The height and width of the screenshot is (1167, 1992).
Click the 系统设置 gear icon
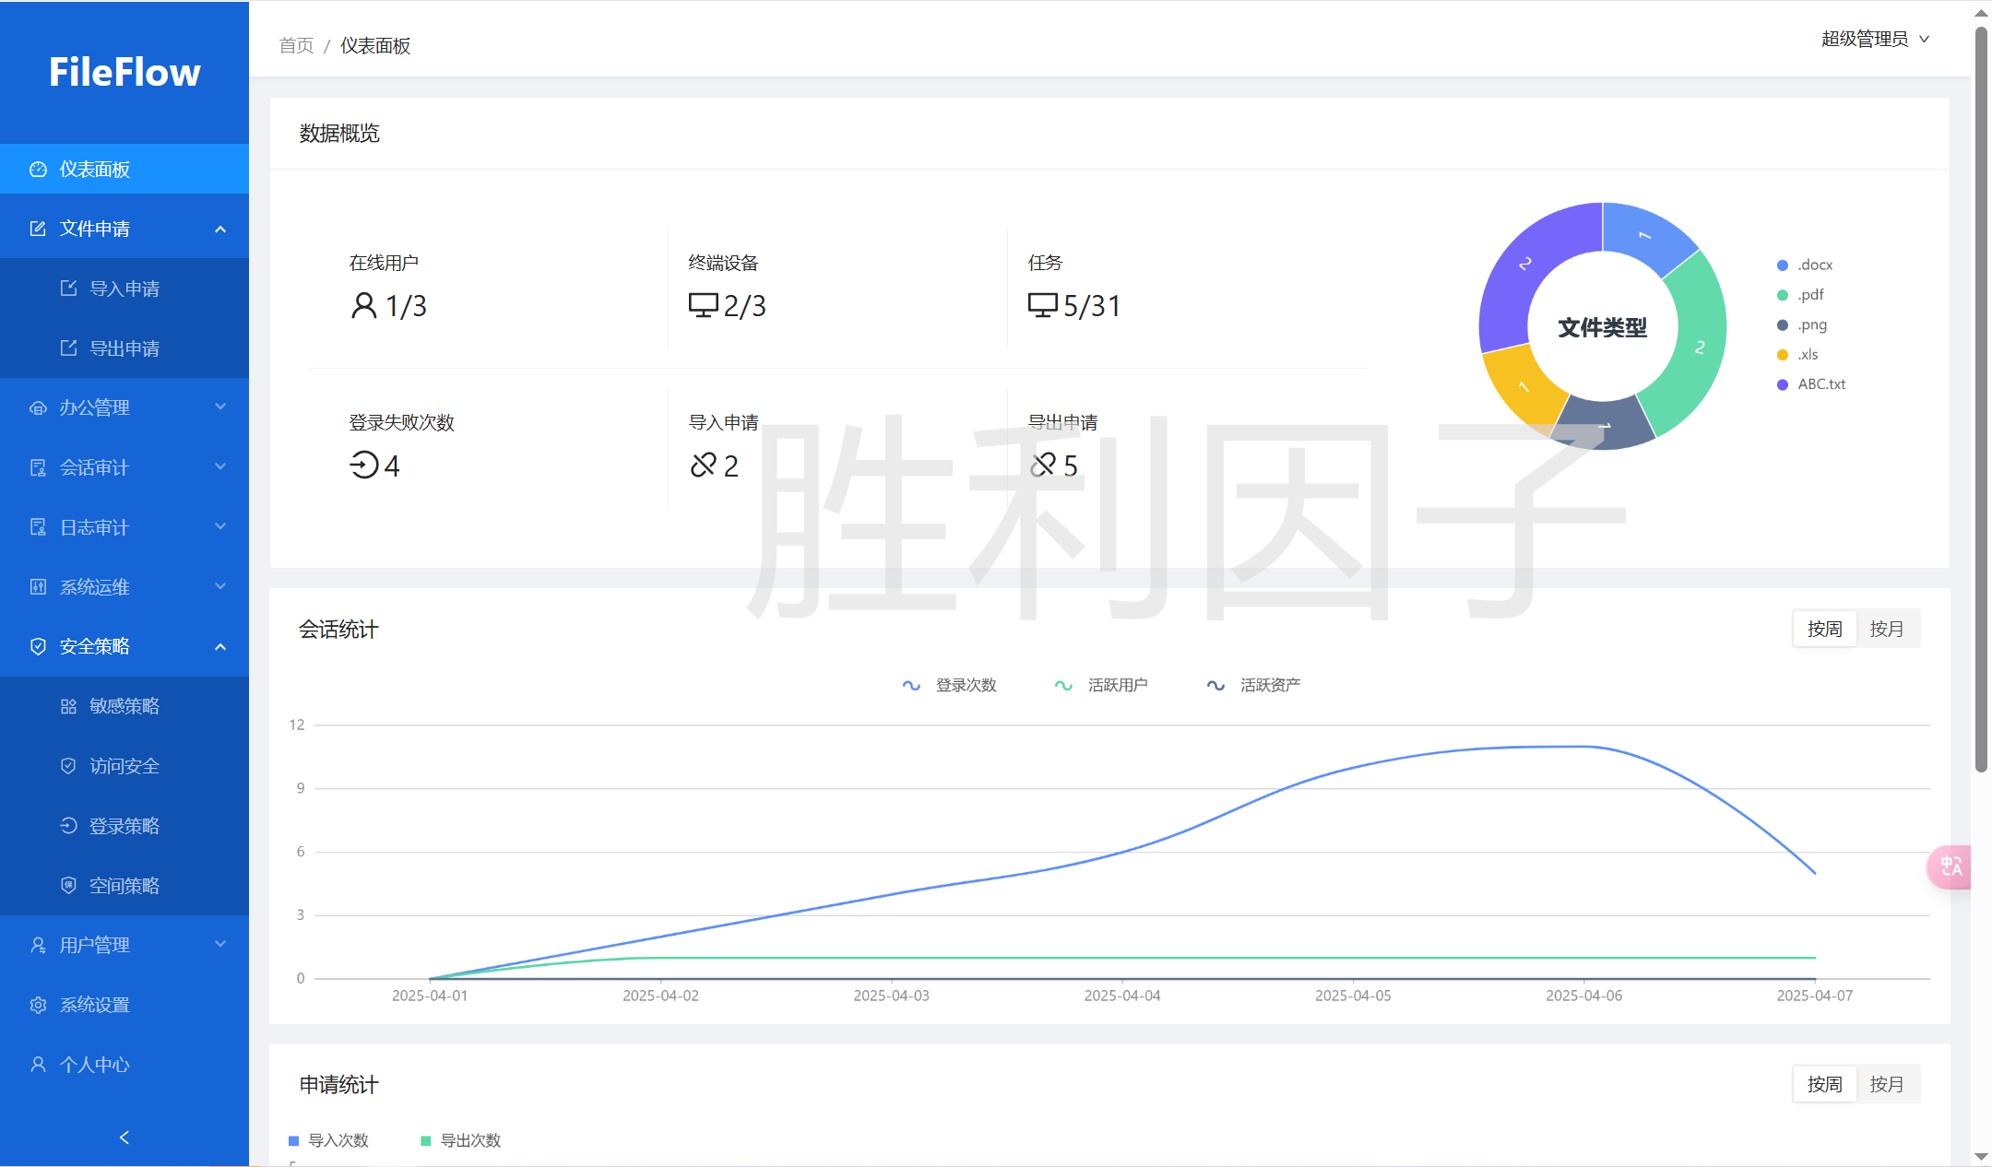[38, 1005]
